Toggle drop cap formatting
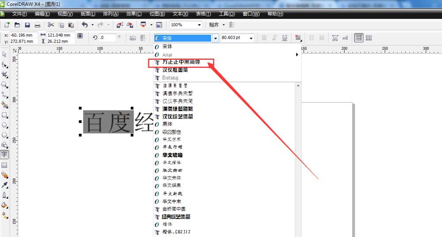 tap(322, 38)
